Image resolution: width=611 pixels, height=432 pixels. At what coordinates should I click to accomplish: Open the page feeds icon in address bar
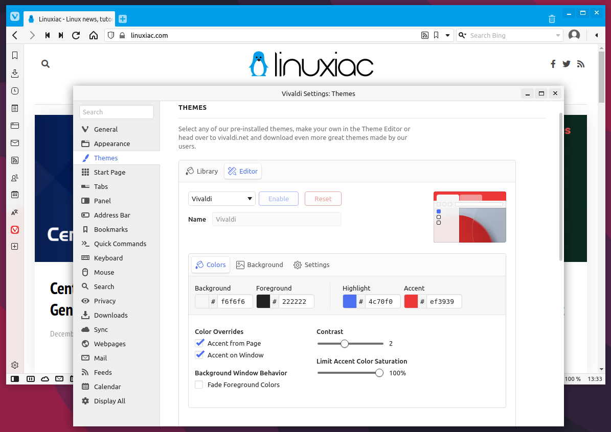(x=425, y=35)
